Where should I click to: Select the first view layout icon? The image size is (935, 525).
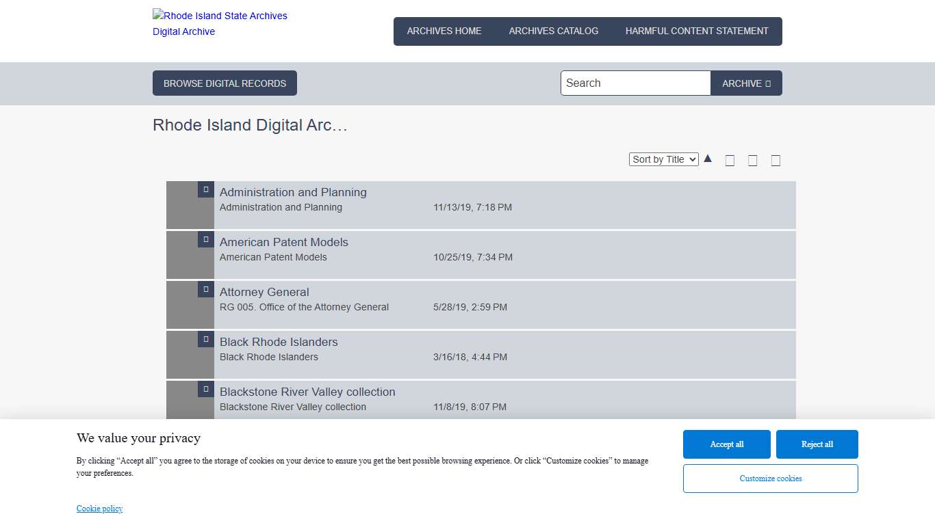(x=730, y=160)
